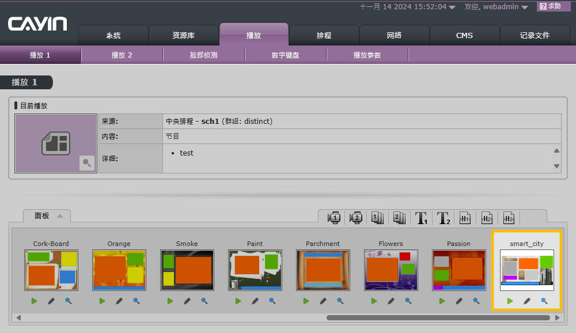Click the current playback preview thumbnail
The image size is (576, 333).
(x=56, y=143)
